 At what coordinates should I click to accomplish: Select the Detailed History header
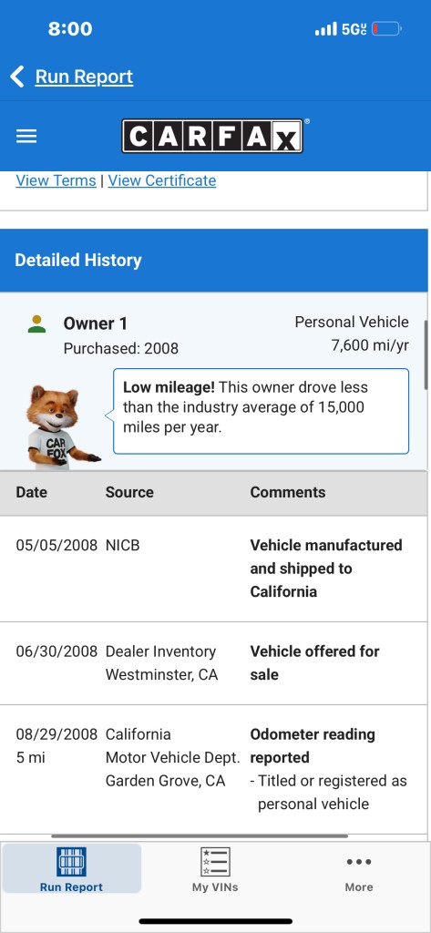click(214, 260)
